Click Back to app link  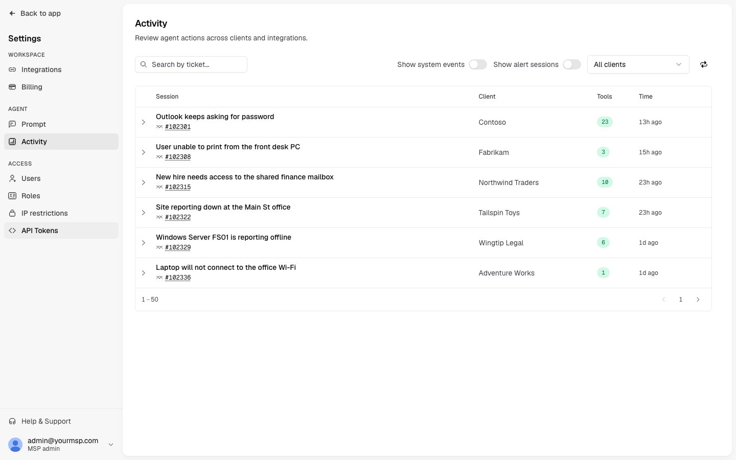coord(35,13)
